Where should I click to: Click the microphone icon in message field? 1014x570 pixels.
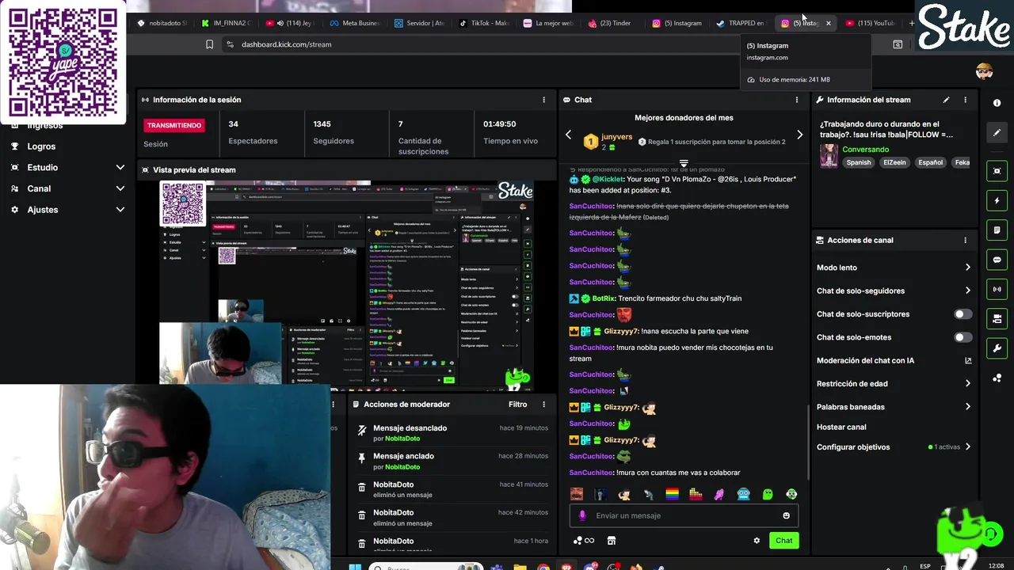coord(582,515)
